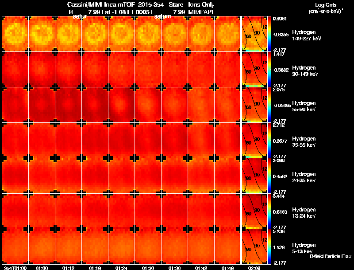Click the Hydrogen 90-149 keV color bar
Viewport: 354px width, 270px height.
[x=269, y=69]
